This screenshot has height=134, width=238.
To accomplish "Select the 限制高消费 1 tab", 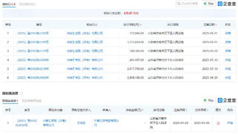I will (x=10, y=101).
